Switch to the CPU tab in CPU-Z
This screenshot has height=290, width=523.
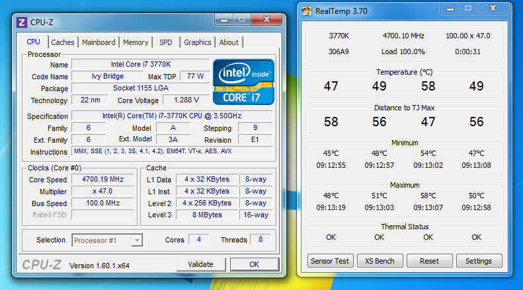33,42
